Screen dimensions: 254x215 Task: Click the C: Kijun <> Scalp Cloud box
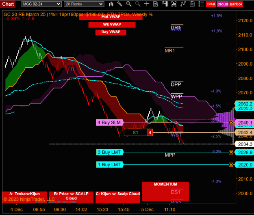click(118, 197)
